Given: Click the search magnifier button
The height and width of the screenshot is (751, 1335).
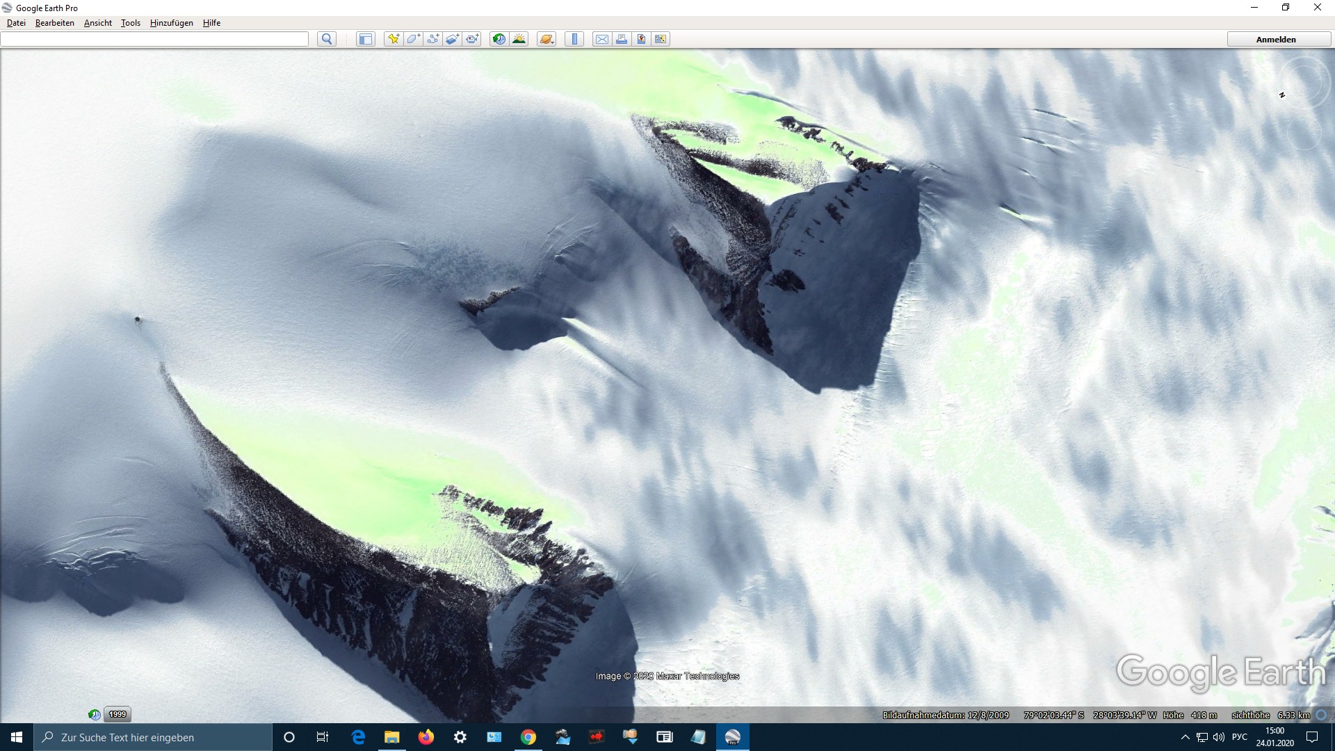Looking at the screenshot, I should pyautogui.click(x=327, y=39).
